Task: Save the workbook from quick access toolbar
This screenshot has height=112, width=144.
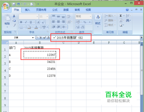Action: pos(14,4)
